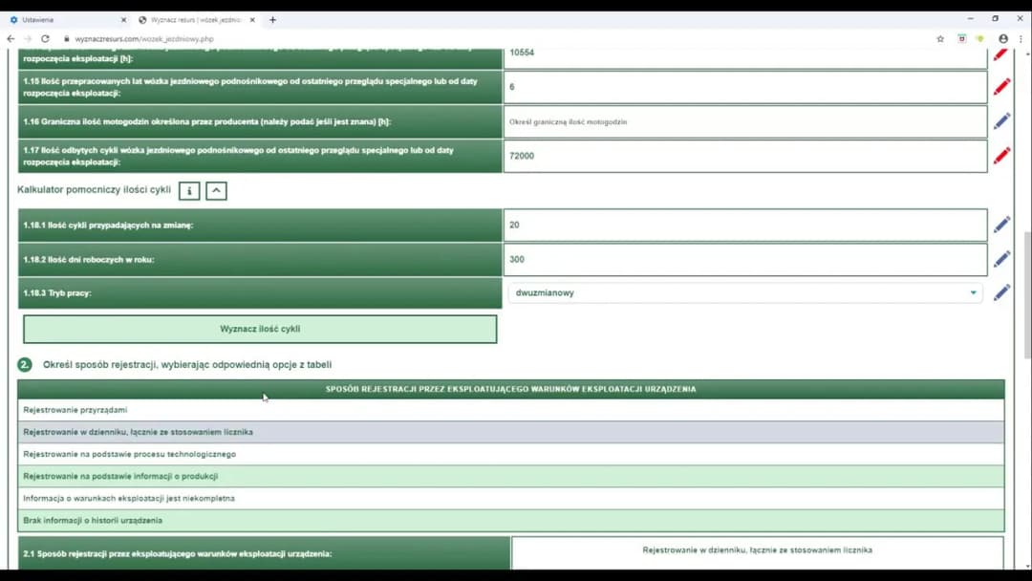This screenshot has width=1032, height=581.
Task: Click the pencil icon for cycles per shift
Action: tap(1001, 225)
